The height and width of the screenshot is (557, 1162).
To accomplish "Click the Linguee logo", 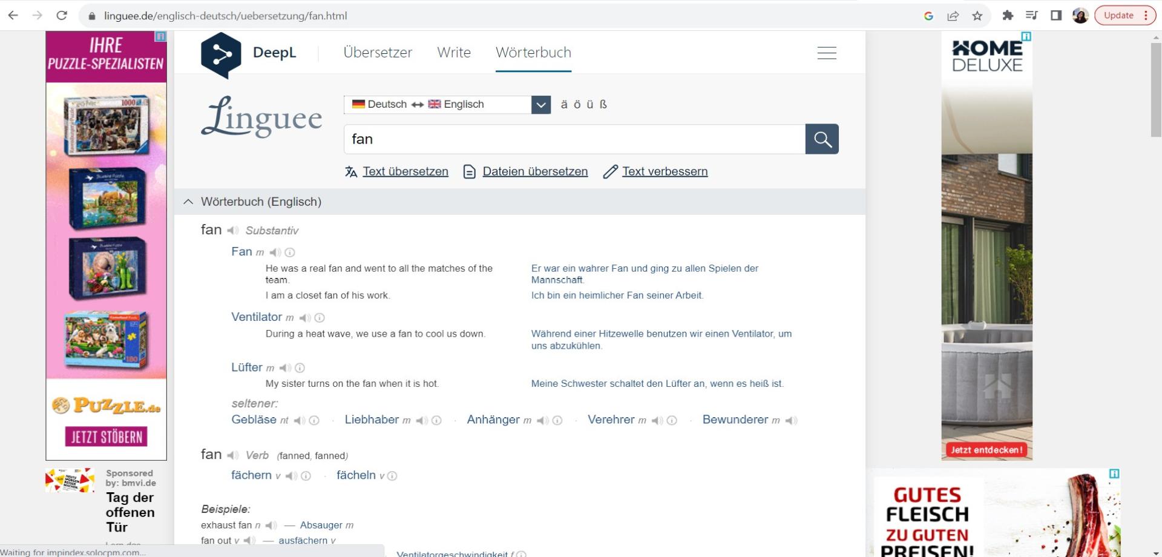I will [x=261, y=117].
